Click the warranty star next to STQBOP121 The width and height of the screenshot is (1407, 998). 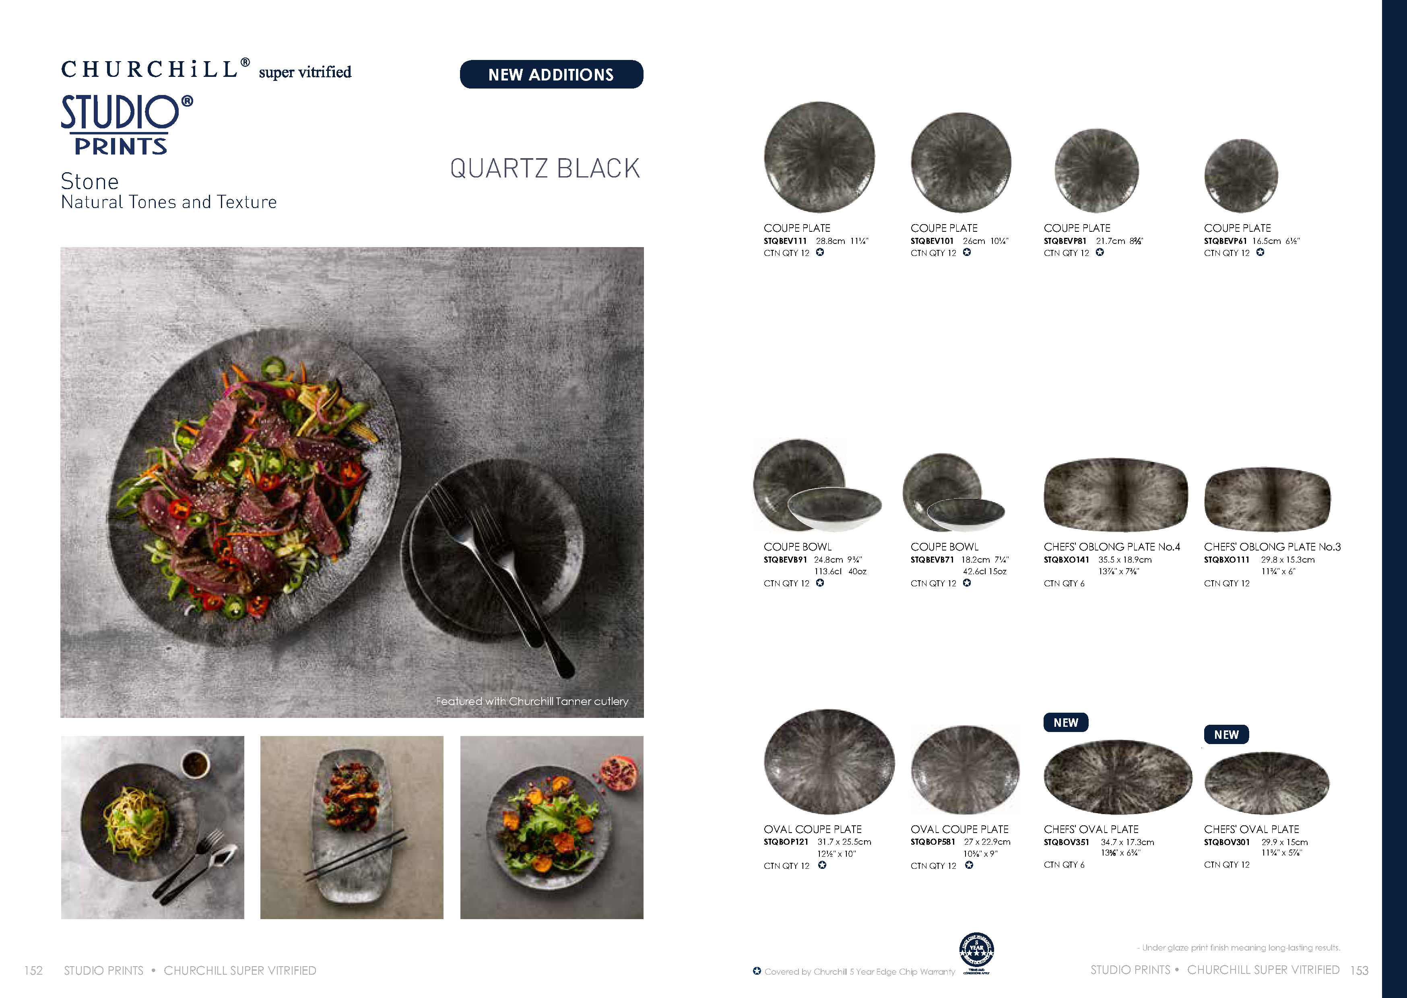(822, 865)
